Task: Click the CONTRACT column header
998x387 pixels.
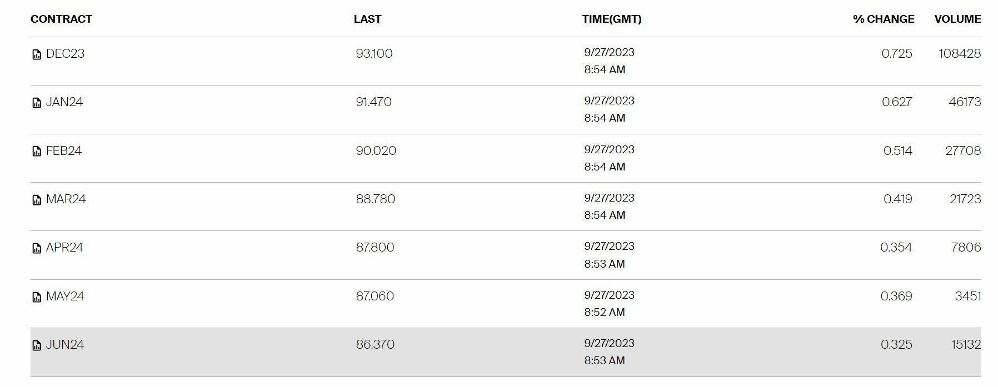Action: click(x=61, y=19)
